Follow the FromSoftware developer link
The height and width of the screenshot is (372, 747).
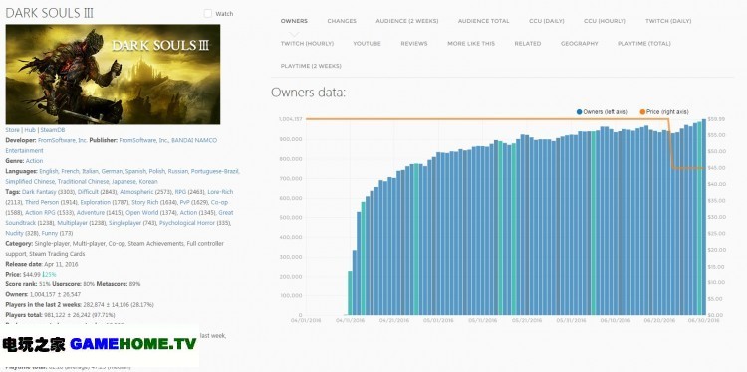[64, 140]
